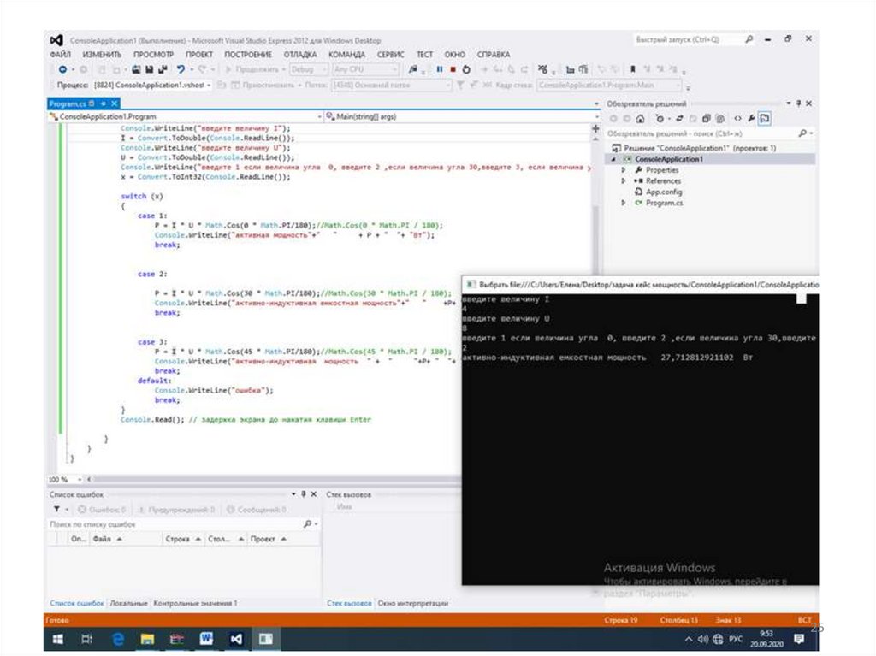Image resolution: width=876 pixels, height=656 pixels.
Task: Click the Home icon in Solution Explorer
Action: (x=641, y=119)
